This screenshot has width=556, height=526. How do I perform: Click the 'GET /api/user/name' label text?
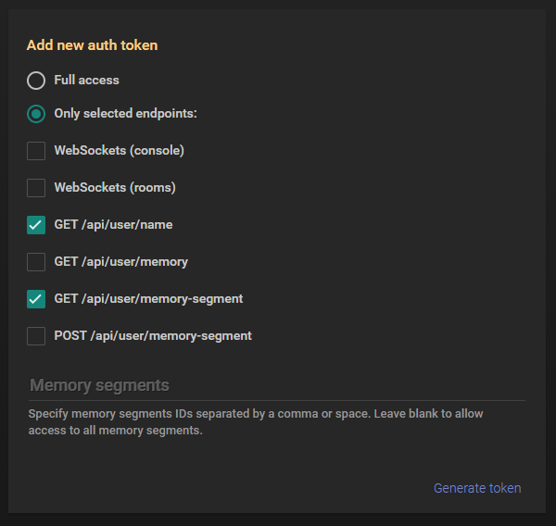pyautogui.click(x=113, y=224)
